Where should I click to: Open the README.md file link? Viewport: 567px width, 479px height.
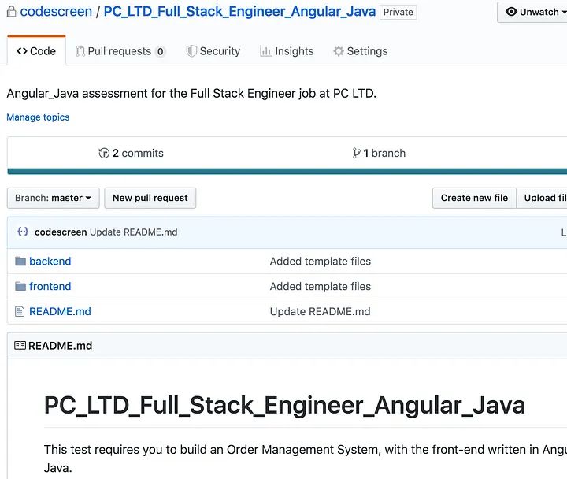(60, 311)
